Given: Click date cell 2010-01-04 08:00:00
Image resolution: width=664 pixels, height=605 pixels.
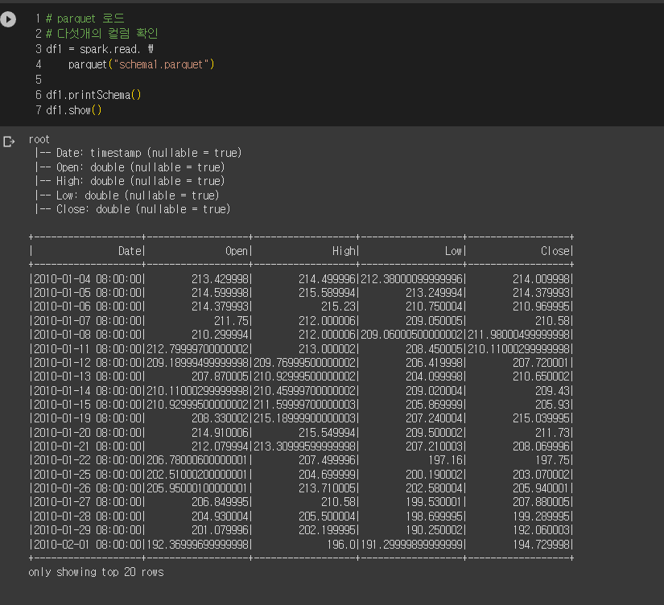Looking at the screenshot, I should [88, 279].
